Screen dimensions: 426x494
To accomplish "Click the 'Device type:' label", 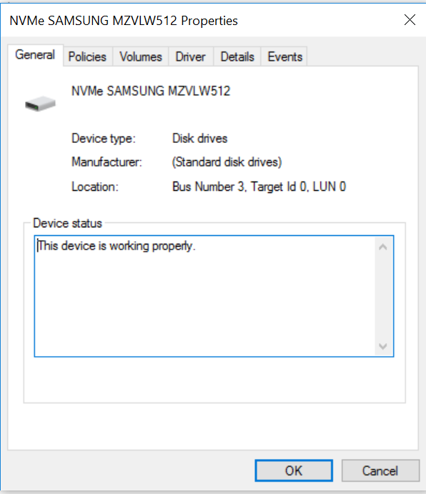I will click(104, 139).
